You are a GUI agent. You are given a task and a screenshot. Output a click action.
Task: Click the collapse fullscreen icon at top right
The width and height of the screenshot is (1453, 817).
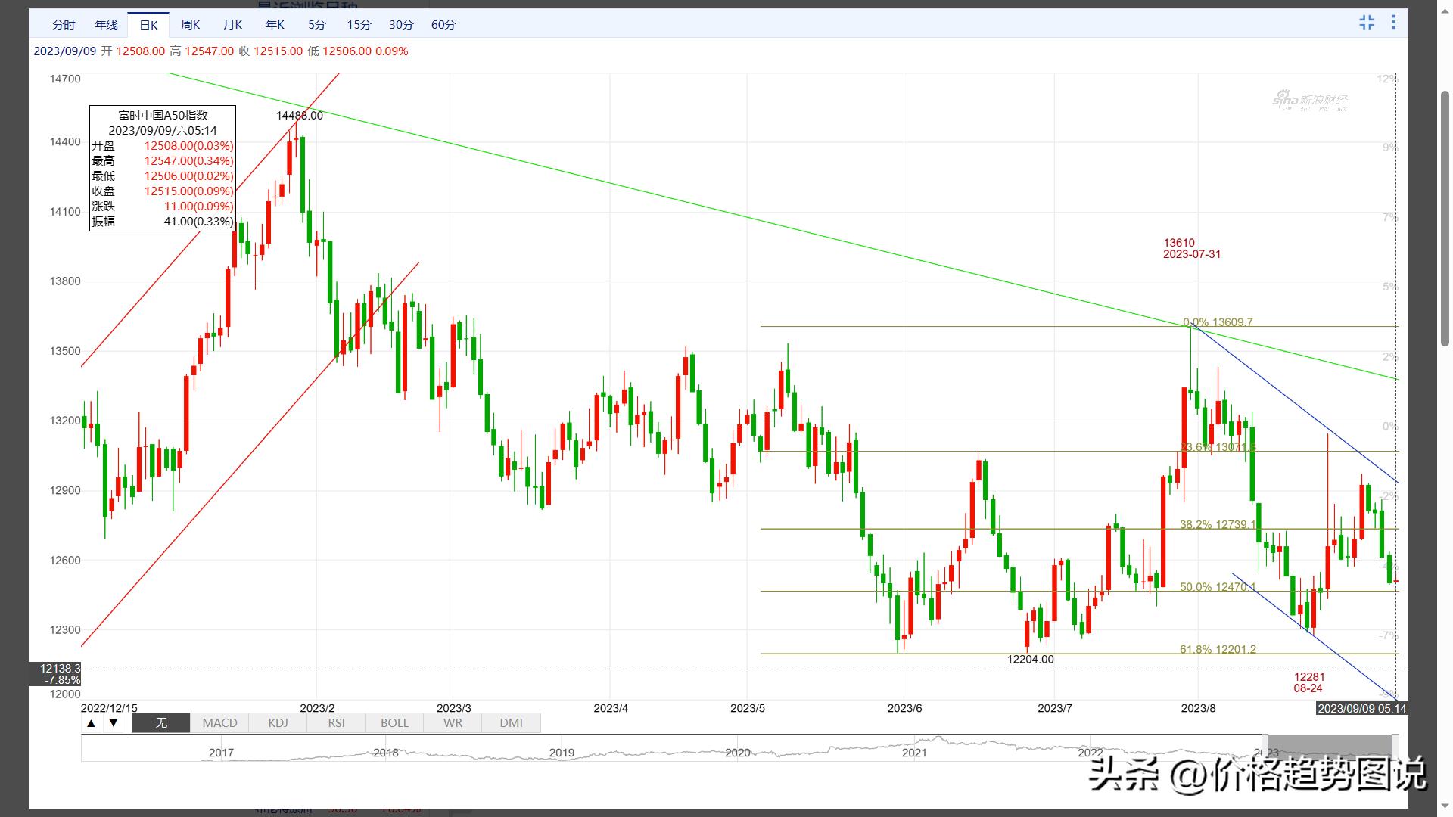click(1367, 23)
